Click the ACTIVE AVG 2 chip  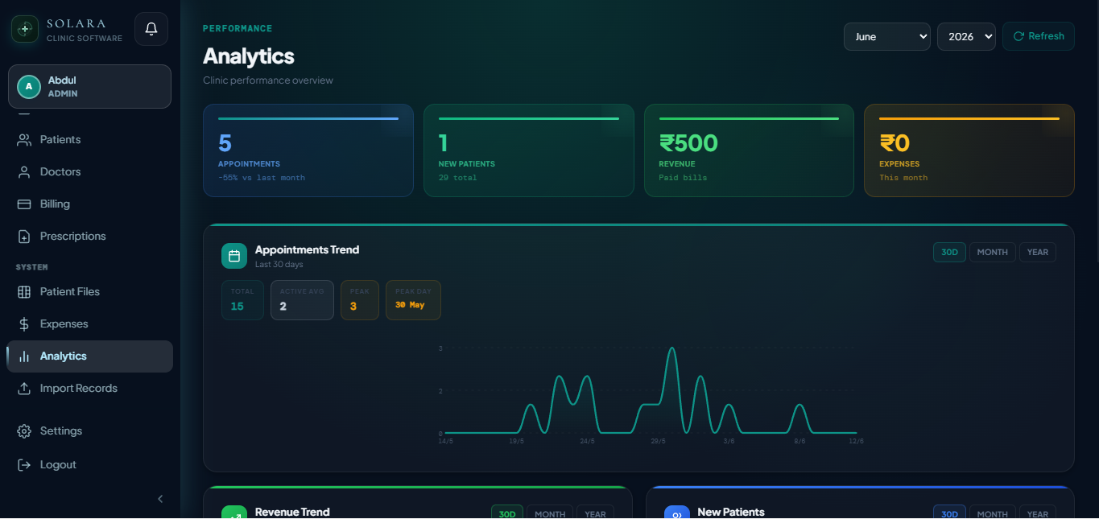click(302, 300)
